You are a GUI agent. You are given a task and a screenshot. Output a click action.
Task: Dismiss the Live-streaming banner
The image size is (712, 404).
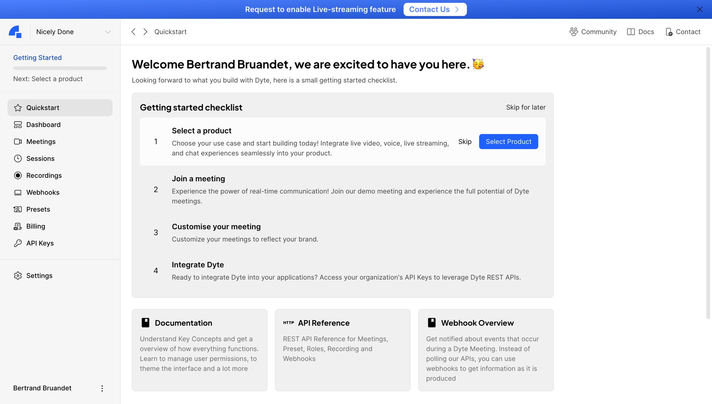[699, 9]
